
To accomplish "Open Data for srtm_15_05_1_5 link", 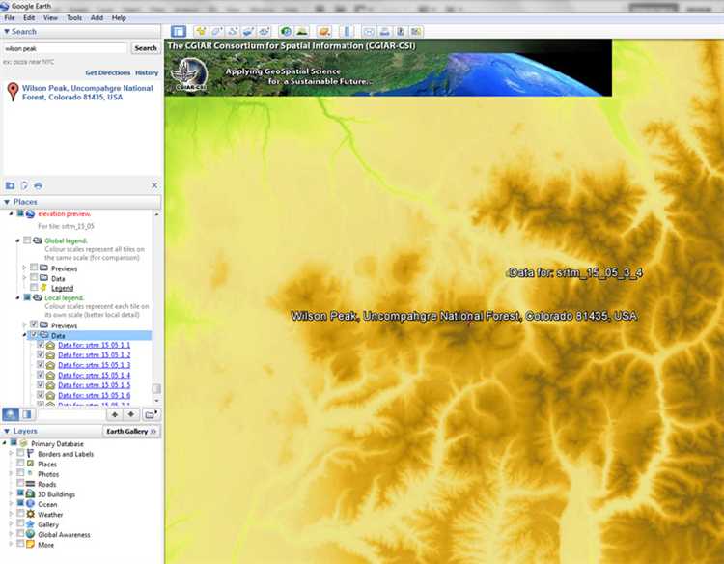I will coord(95,385).
